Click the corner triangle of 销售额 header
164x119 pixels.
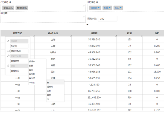click(116, 36)
